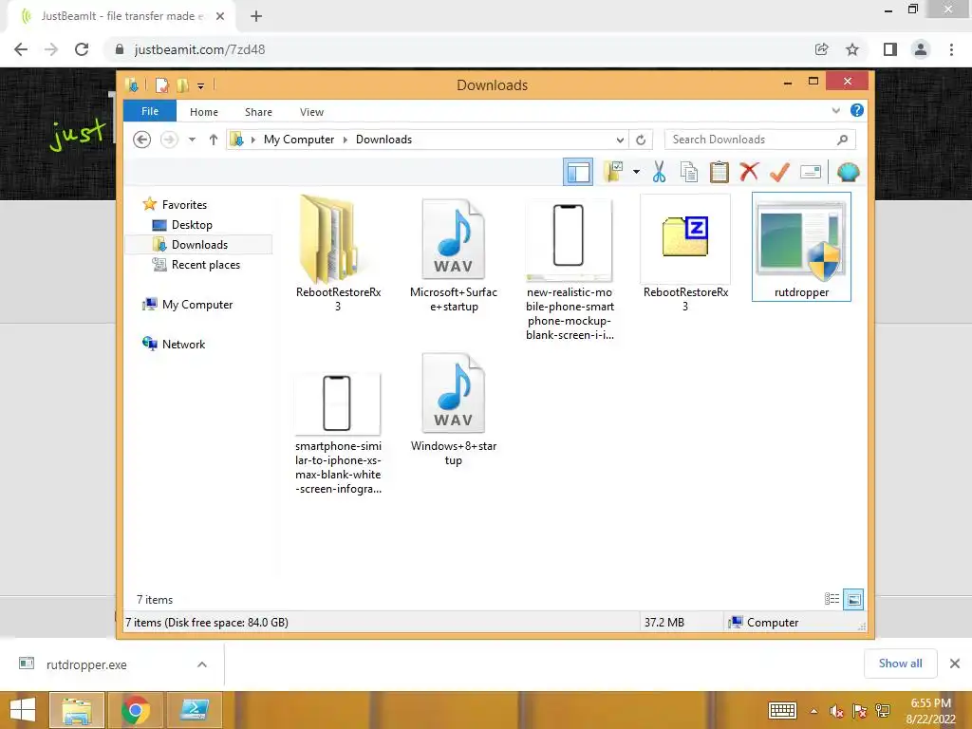Open the Chrome profile icon
The height and width of the screenshot is (729, 972).
coord(921,49)
